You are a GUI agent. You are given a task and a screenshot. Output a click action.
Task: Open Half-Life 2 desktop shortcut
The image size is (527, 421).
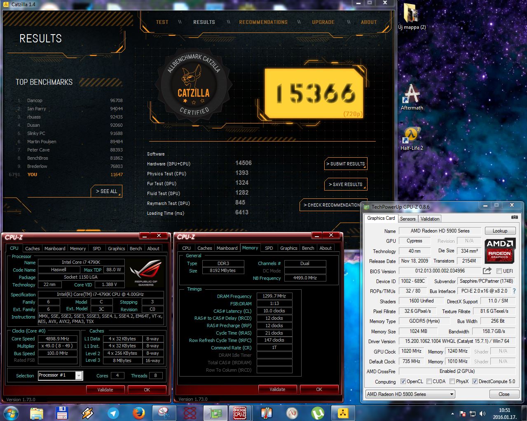click(x=412, y=139)
